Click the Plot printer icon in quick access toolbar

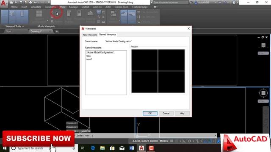click(30, 3)
